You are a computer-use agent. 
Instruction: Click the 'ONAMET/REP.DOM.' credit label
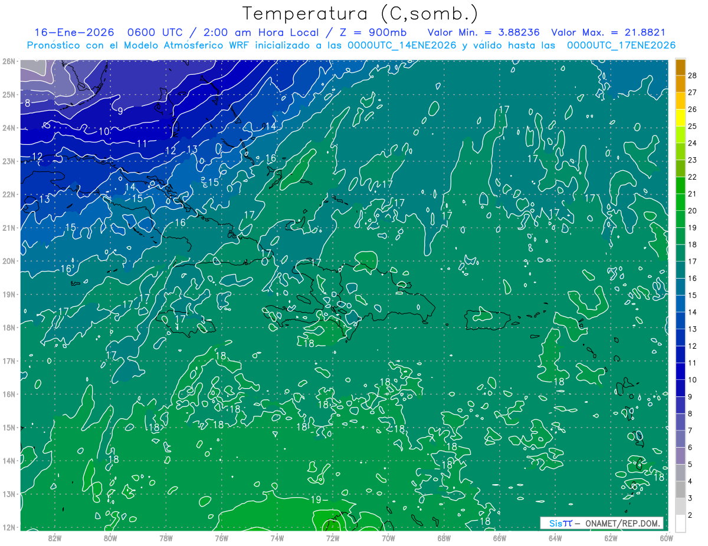click(x=624, y=523)
